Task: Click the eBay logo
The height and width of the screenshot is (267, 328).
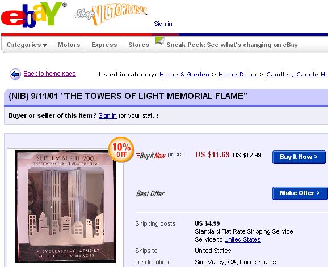Action: [x=33, y=15]
